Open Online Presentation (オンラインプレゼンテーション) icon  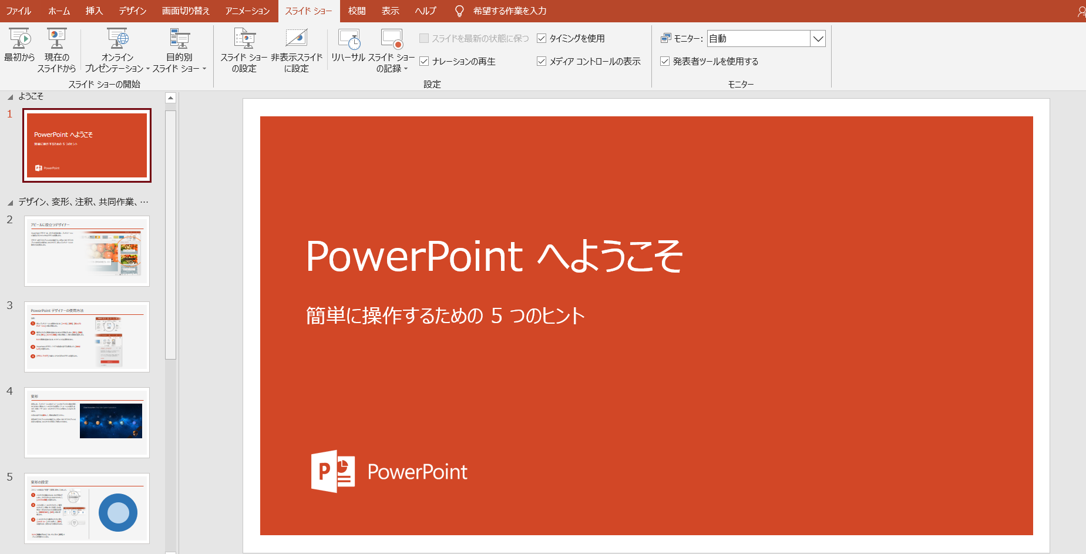point(117,40)
